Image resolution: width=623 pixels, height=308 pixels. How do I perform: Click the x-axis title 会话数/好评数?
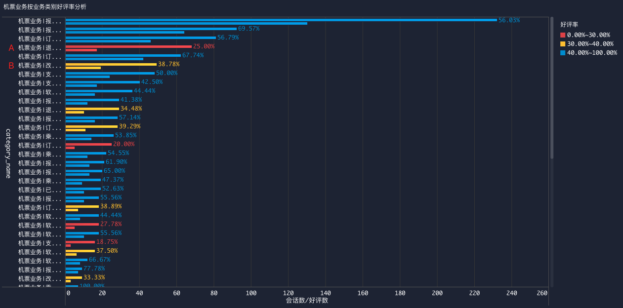tap(307, 300)
